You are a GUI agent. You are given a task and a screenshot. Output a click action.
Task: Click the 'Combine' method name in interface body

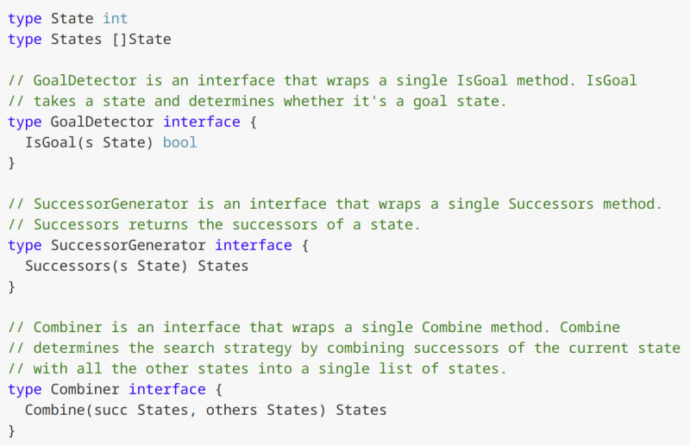(54, 410)
